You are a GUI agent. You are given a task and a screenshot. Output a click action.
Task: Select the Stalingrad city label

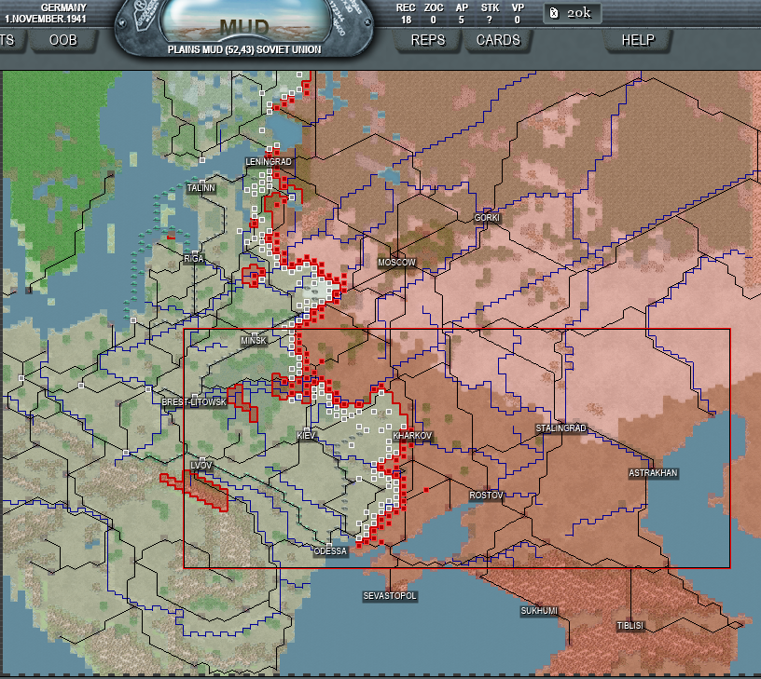(561, 428)
